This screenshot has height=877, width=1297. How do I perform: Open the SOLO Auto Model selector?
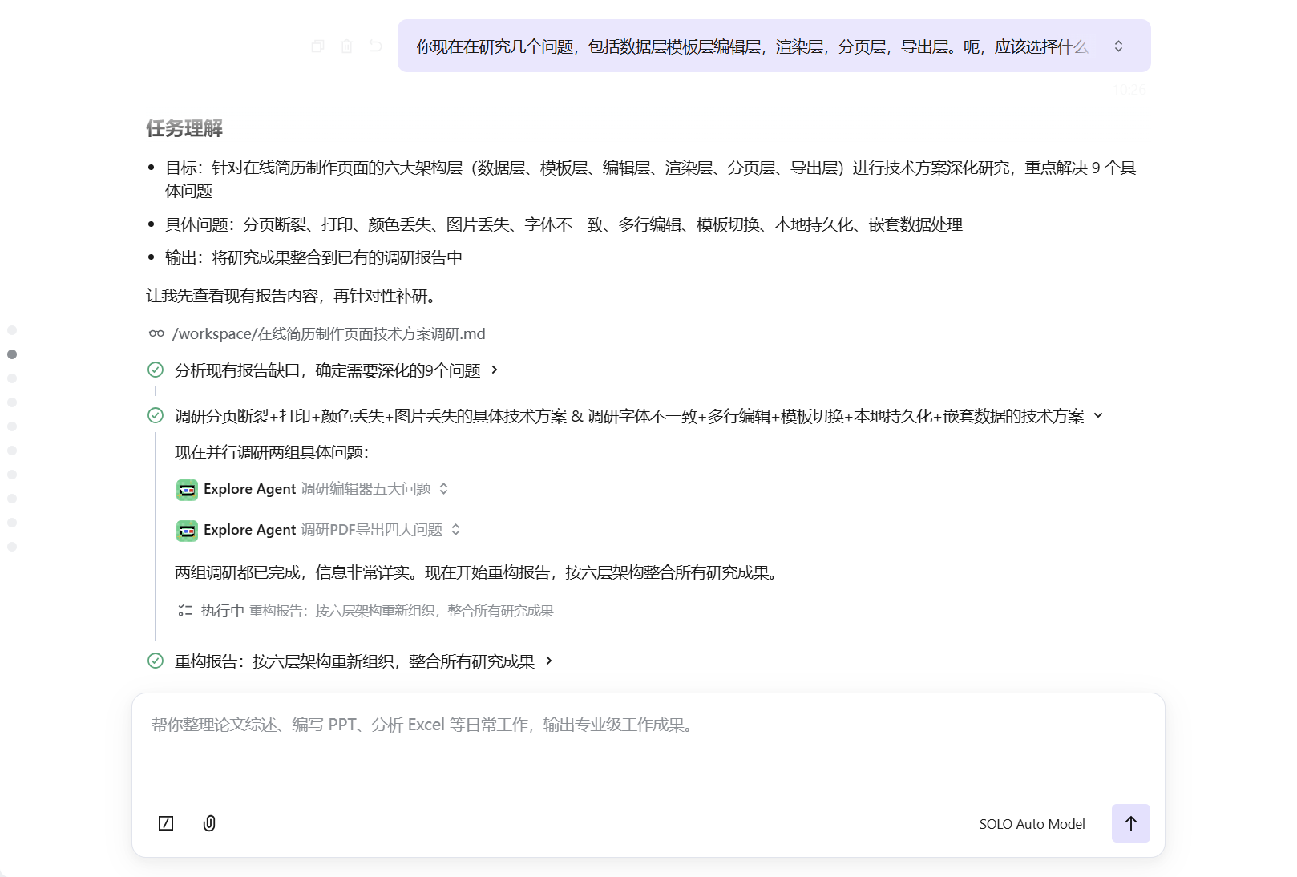[x=1032, y=824]
